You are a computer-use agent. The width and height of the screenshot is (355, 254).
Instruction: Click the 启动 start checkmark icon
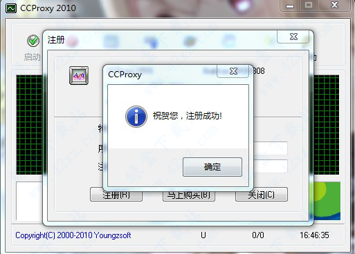pos(33,41)
